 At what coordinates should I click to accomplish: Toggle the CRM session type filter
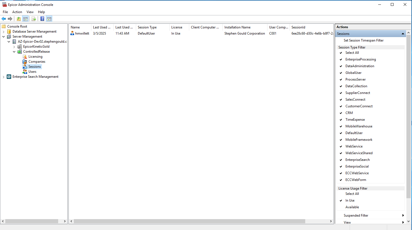click(349, 113)
